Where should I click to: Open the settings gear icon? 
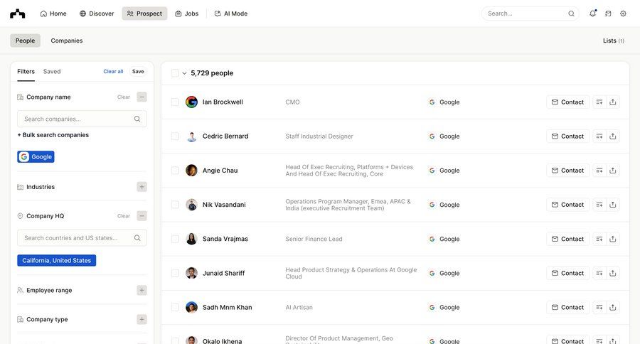coord(623,14)
